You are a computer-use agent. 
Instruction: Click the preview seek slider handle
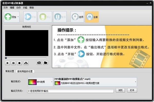pos(6,58)
